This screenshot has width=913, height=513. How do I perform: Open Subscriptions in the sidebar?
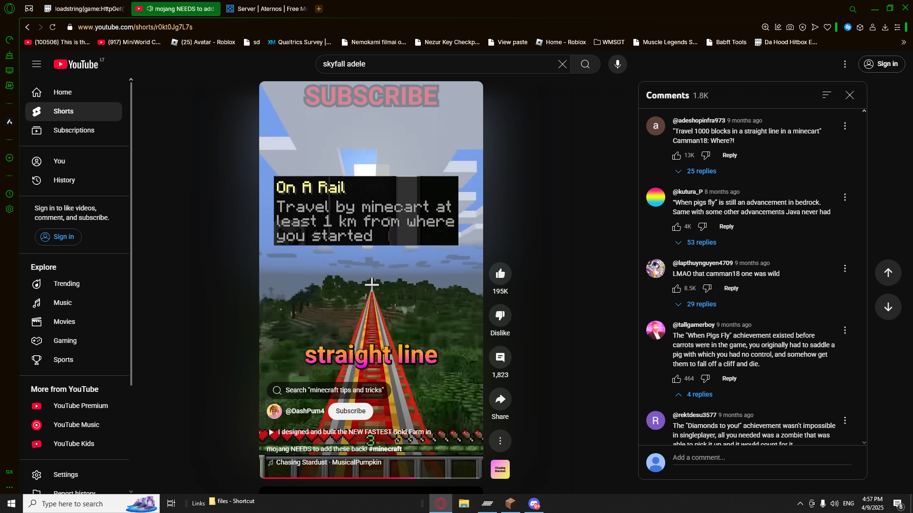pos(74,131)
